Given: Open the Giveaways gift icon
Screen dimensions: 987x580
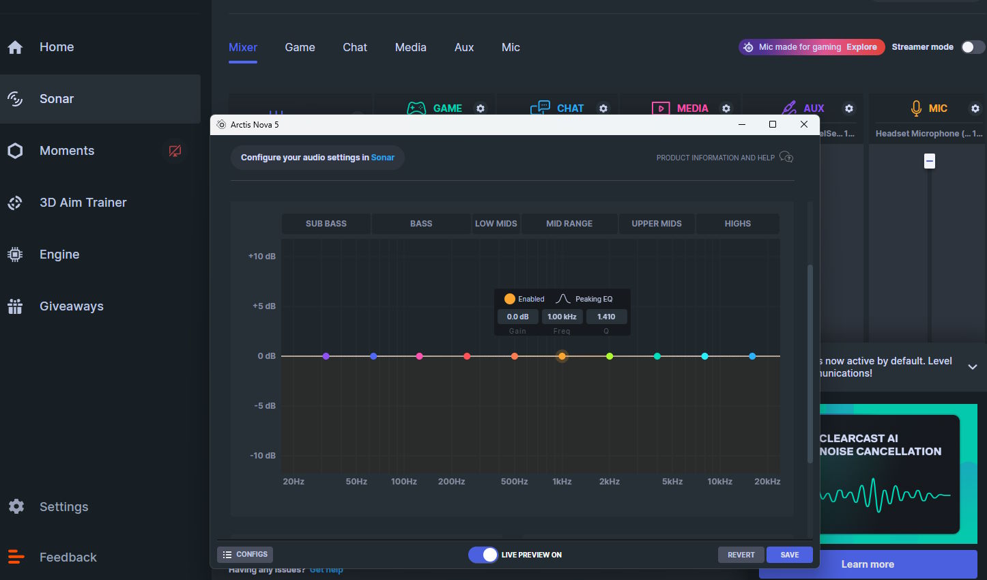Looking at the screenshot, I should pos(15,306).
